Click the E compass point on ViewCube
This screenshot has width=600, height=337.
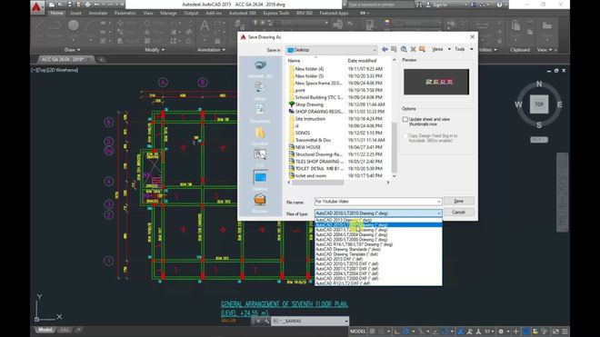point(559,104)
